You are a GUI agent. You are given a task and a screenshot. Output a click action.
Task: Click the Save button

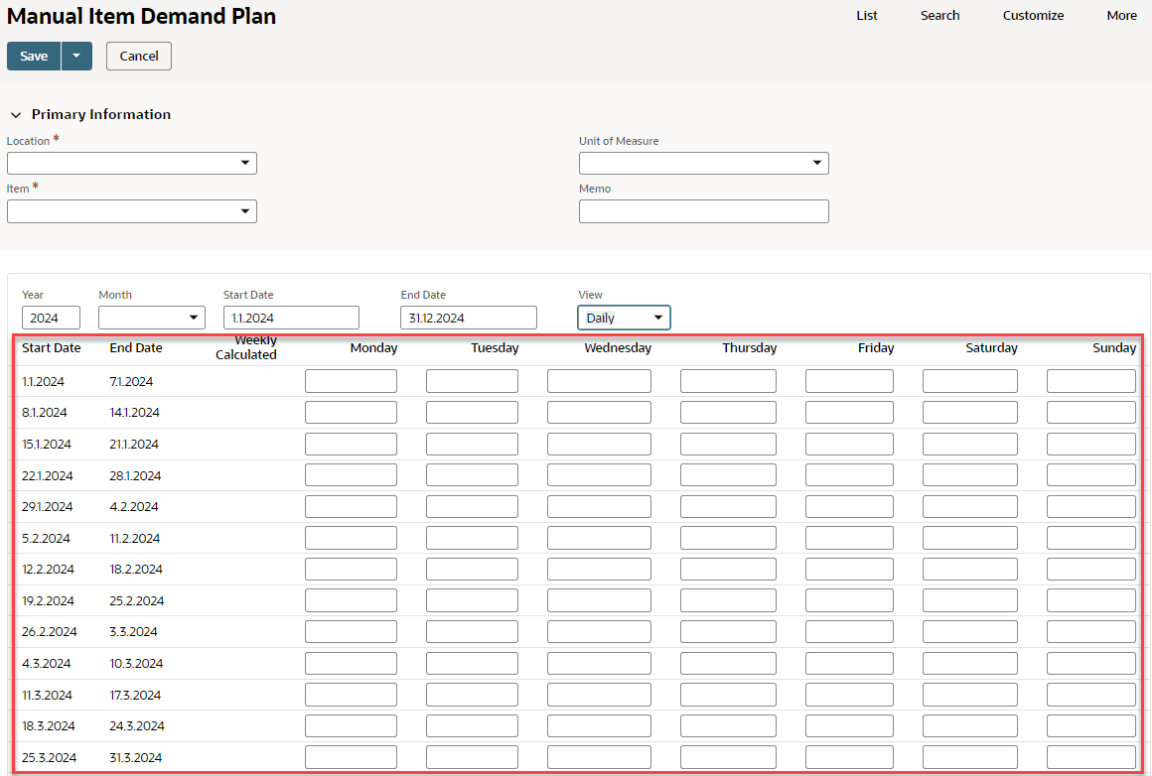pos(34,56)
